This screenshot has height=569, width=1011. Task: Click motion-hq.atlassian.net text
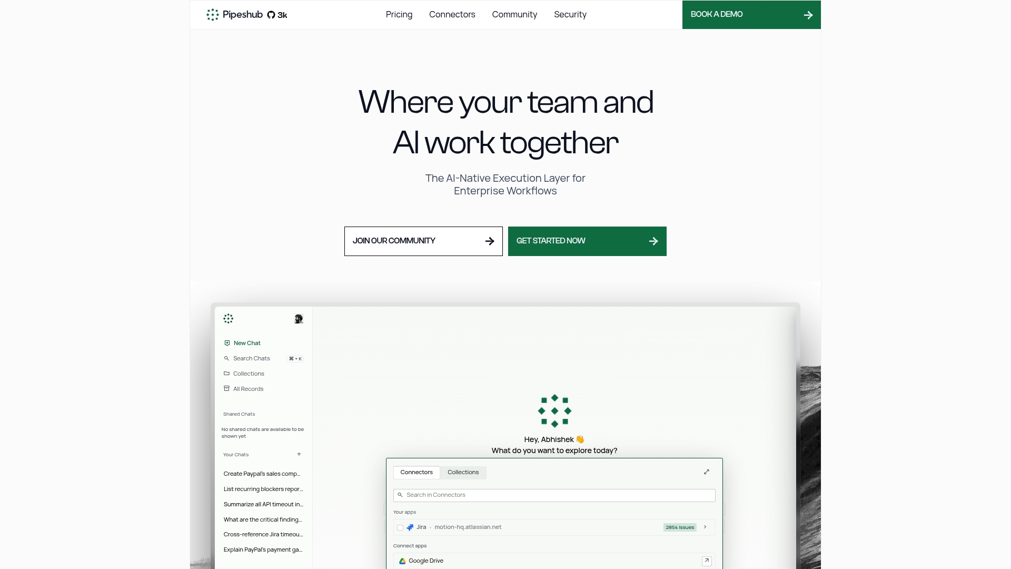468,527
